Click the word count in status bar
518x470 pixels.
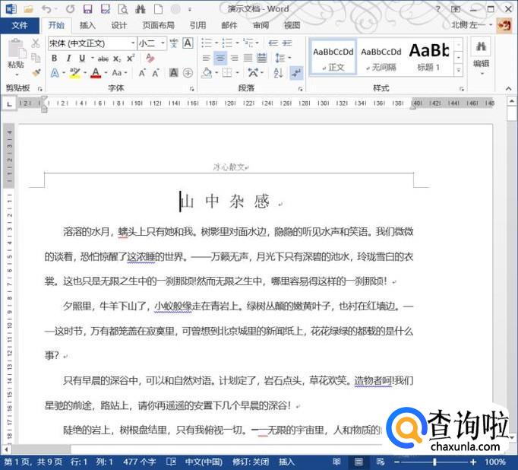pyautogui.click(x=139, y=462)
